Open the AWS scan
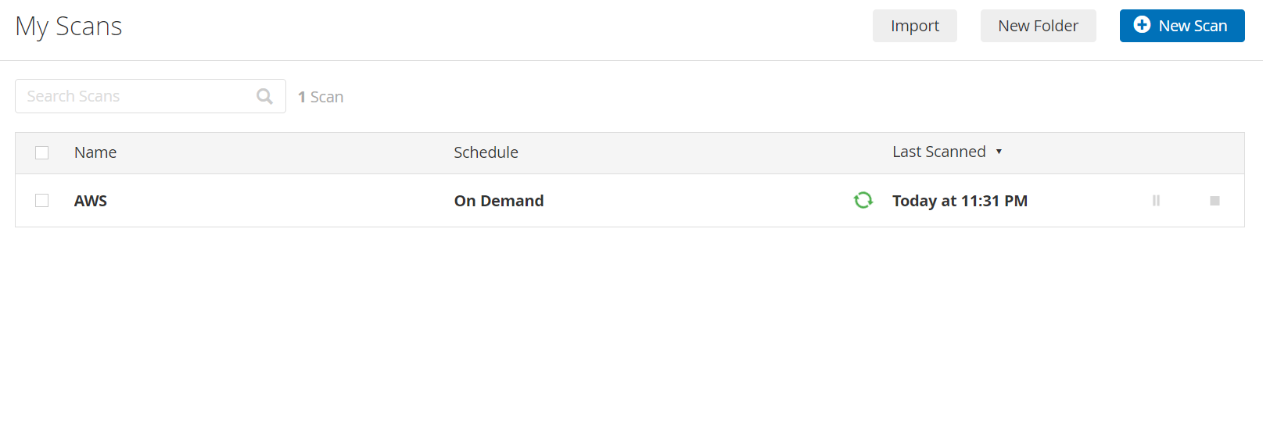The height and width of the screenshot is (436, 1263). [x=91, y=201]
